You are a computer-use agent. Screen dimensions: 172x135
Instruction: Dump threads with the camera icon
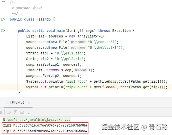click(x=9, y=112)
